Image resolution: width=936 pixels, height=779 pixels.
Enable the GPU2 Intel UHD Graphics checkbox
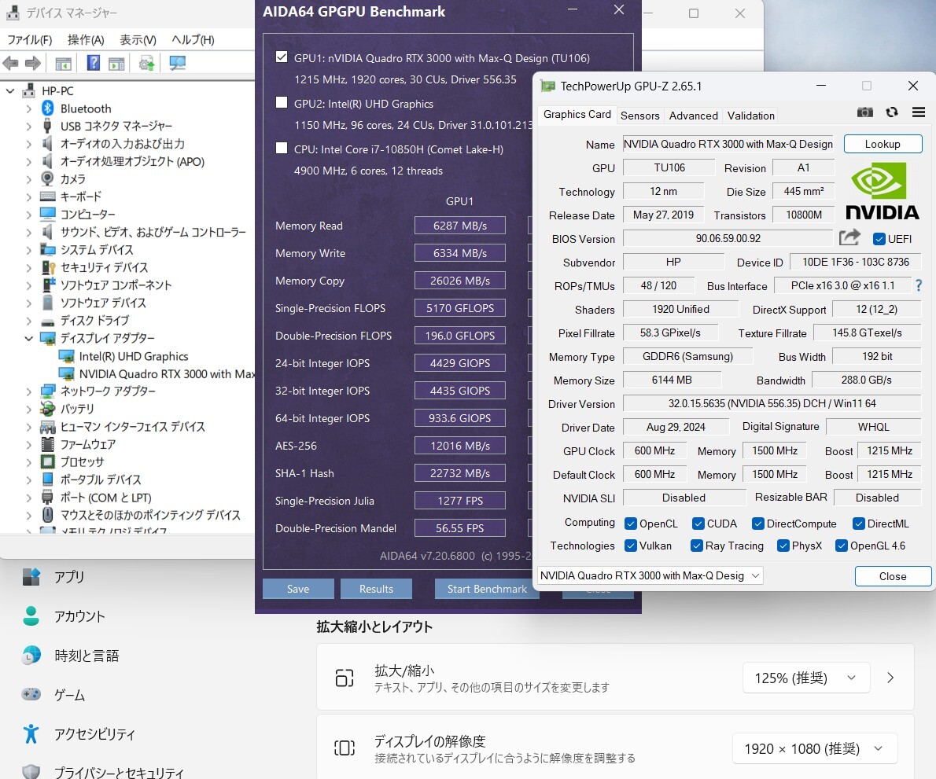point(282,103)
